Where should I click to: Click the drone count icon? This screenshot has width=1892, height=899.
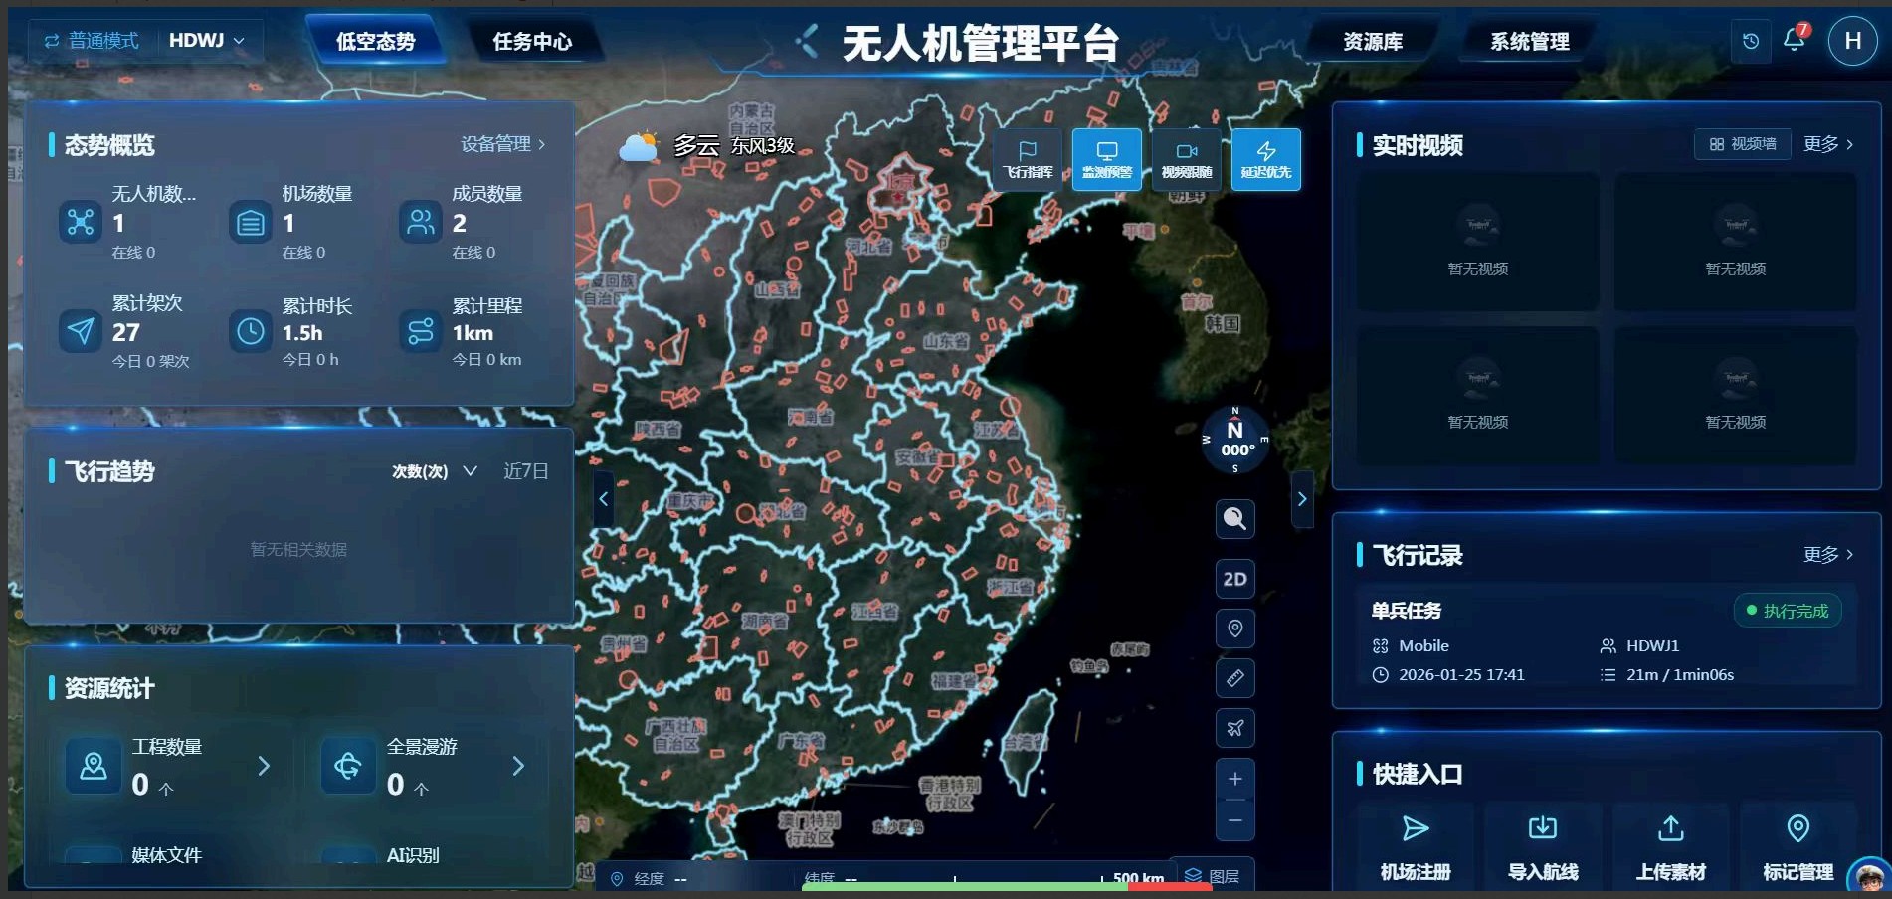tap(81, 222)
